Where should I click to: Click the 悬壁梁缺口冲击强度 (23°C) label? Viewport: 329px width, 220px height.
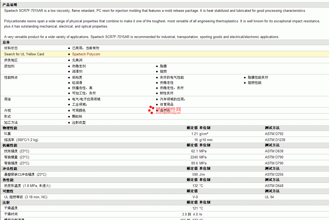tap(25, 174)
